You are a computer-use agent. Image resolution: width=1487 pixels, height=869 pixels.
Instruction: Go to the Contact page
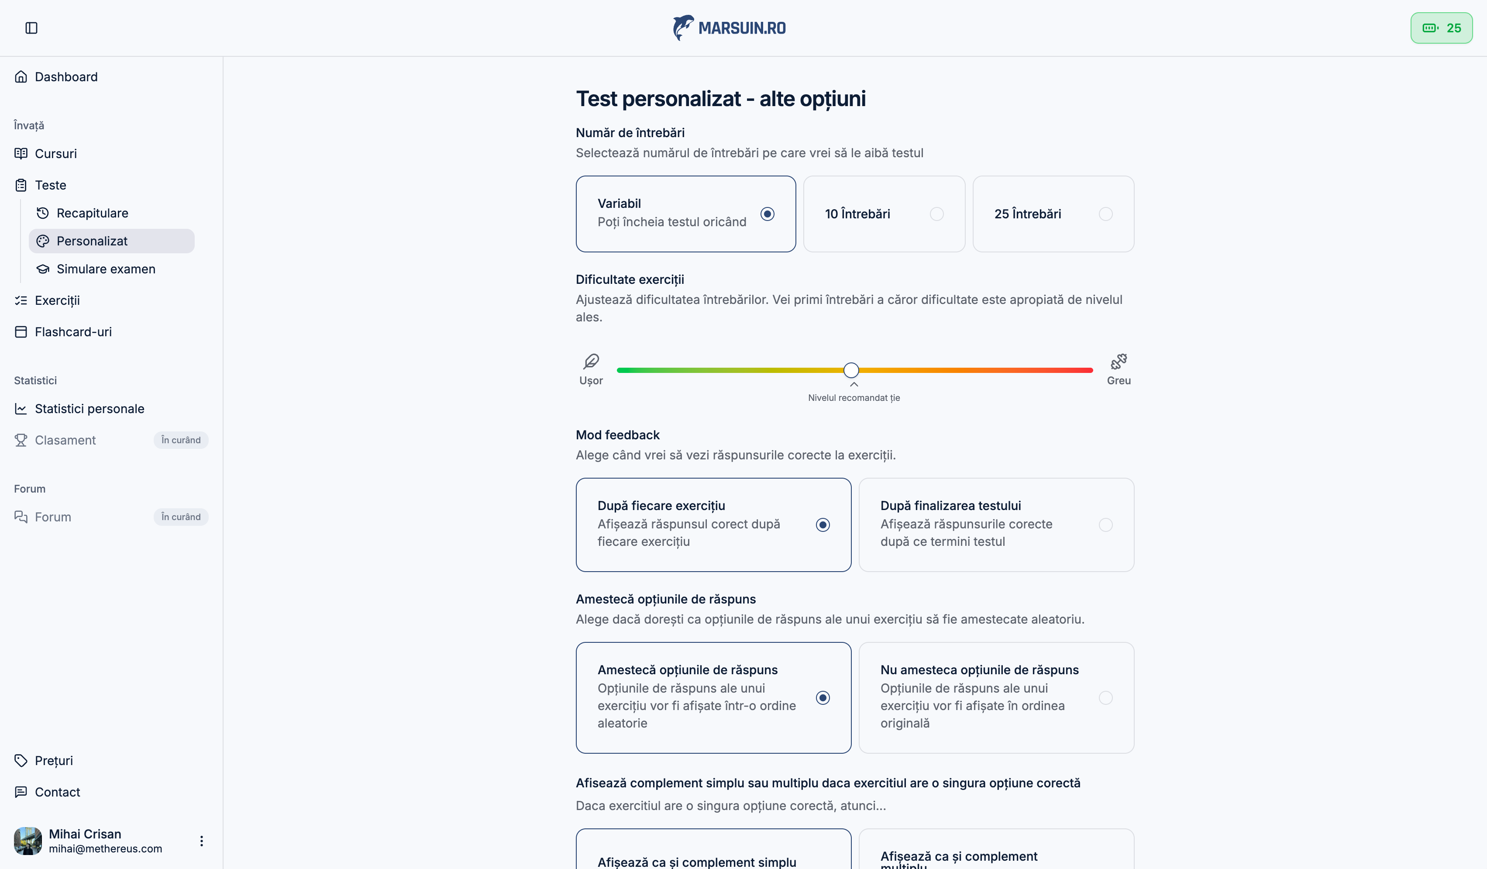click(x=57, y=792)
